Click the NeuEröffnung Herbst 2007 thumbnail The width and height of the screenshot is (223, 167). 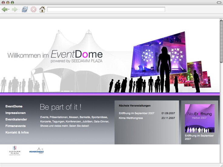coord(200,118)
